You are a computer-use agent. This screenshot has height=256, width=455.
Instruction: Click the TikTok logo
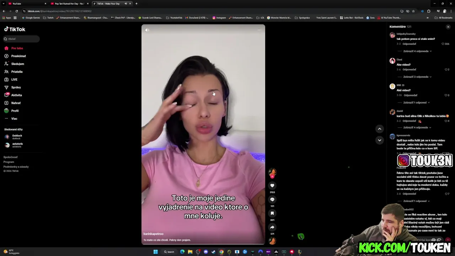15,29
